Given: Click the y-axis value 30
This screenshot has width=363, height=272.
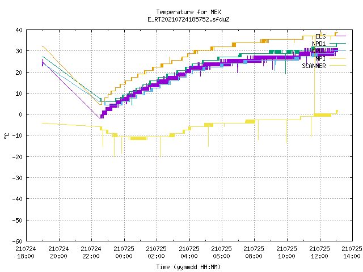Looking at the screenshot, I should [x=19, y=51].
